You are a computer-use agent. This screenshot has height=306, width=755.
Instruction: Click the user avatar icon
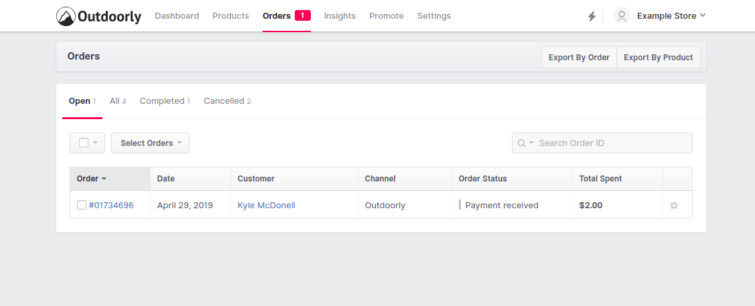pyautogui.click(x=622, y=16)
